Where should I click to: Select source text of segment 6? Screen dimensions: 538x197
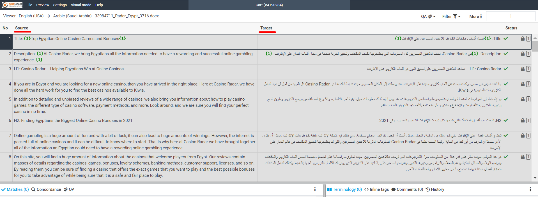click(73, 120)
